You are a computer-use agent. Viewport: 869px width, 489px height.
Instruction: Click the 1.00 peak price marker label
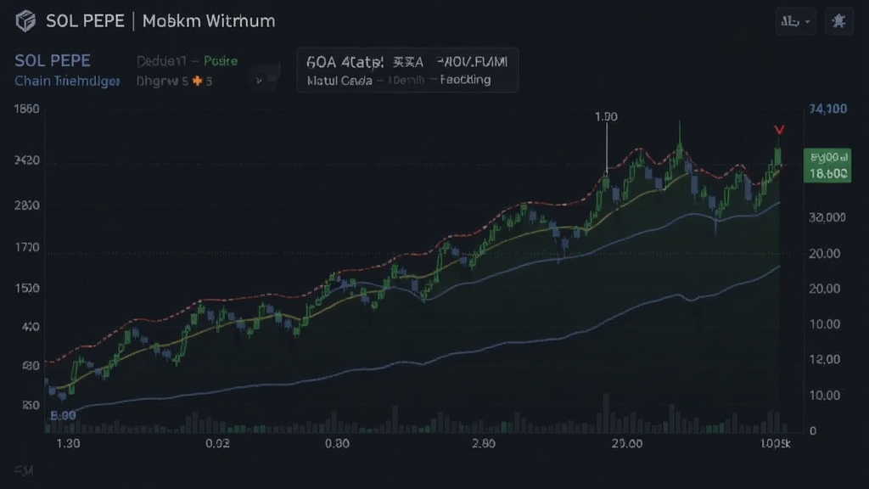(x=606, y=116)
